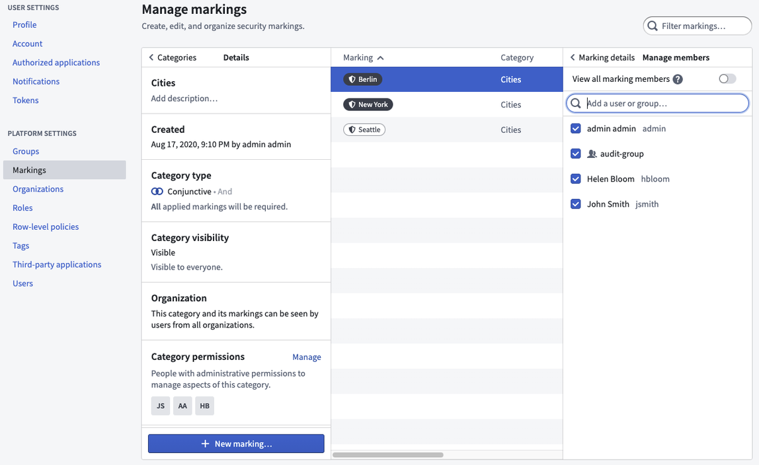Click Manage link for Category permissions
The image size is (759, 465).
tap(306, 357)
